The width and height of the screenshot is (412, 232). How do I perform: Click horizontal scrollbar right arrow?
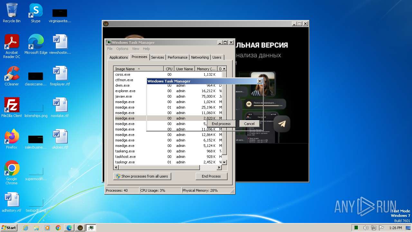coord(219,168)
